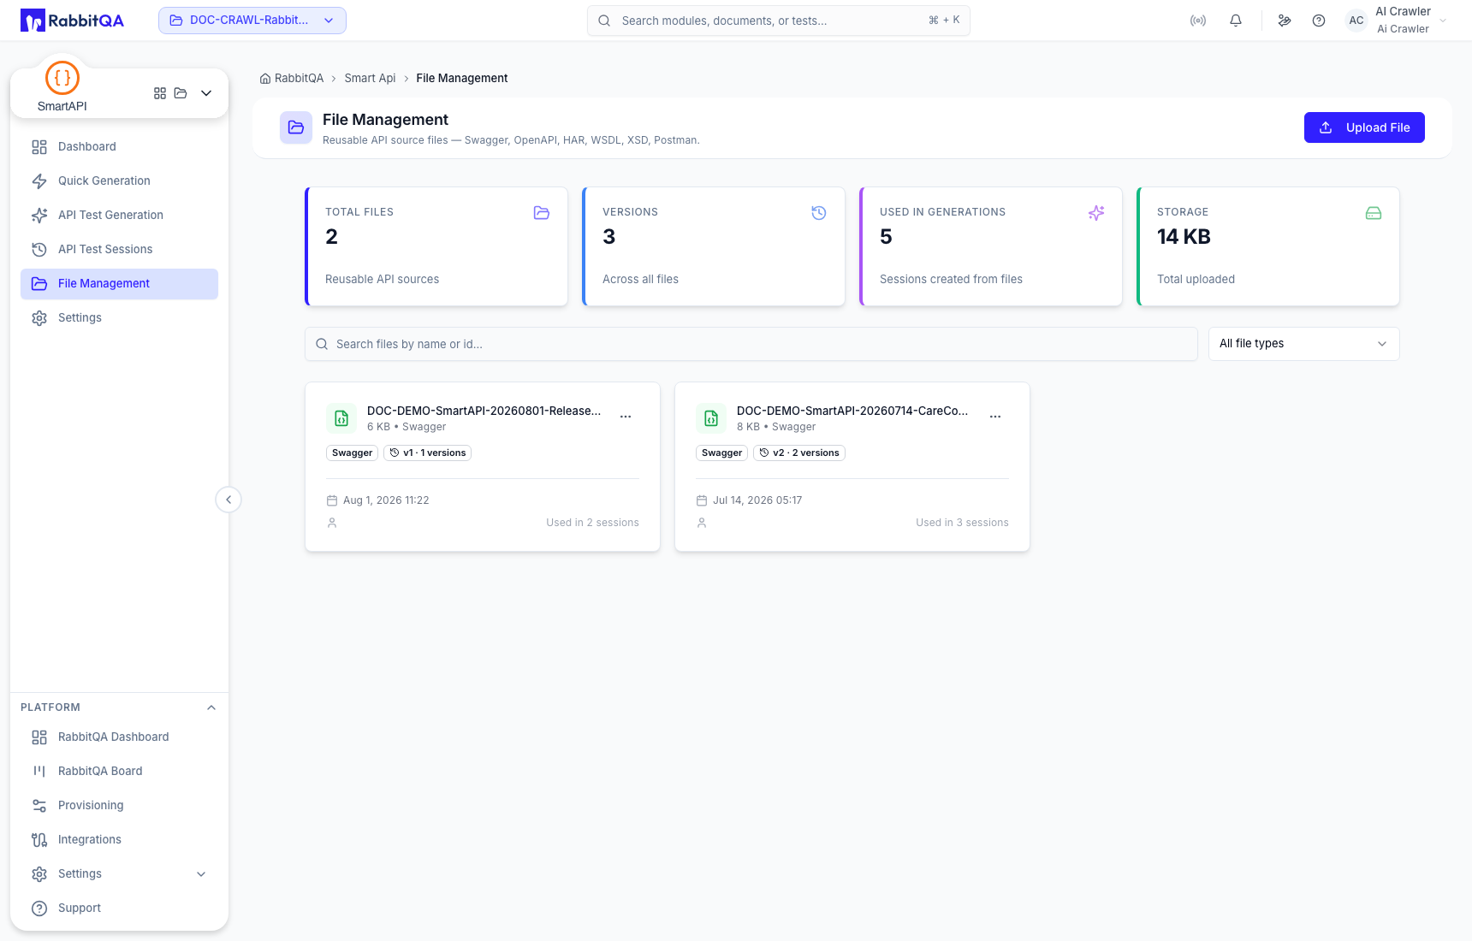1472x941 pixels.
Task: Click the File Management header folder icon
Action: tap(296, 127)
